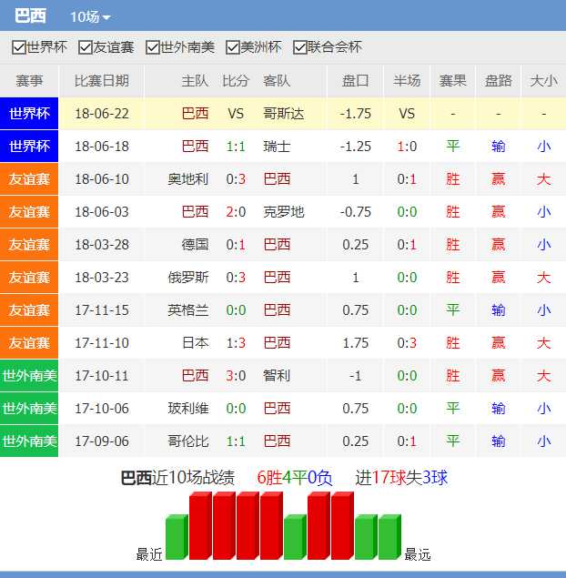
Task: Click the 1:3 score for Japan match
Action: click(x=236, y=343)
